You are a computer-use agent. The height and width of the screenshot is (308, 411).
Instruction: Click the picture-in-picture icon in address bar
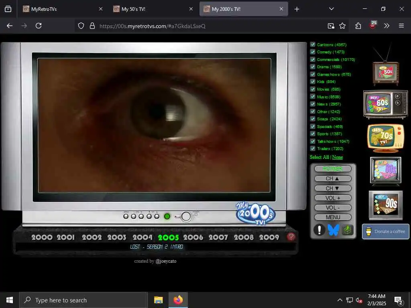(x=331, y=26)
